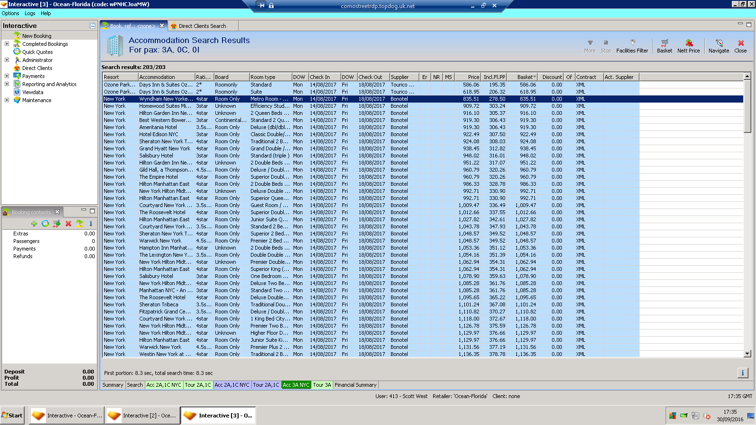Image resolution: width=756 pixels, height=425 pixels.
Task: Open Tour 2A,1C purple tab
Action: point(266,385)
